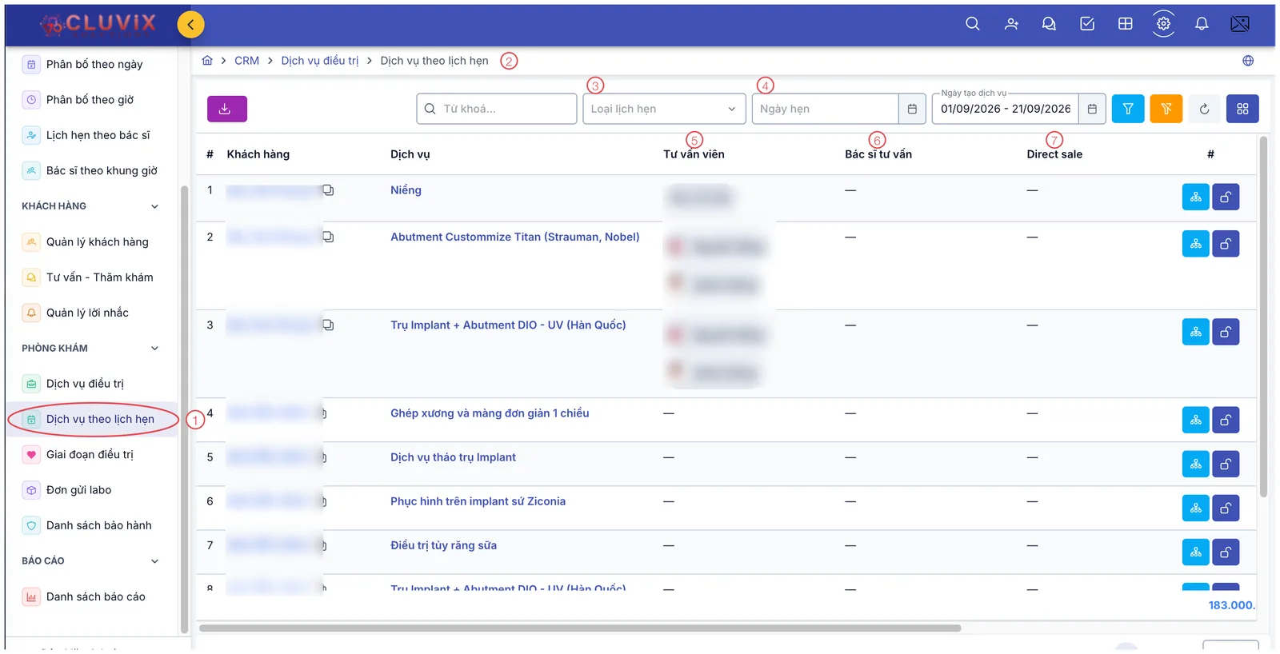The width and height of the screenshot is (1280, 654).
Task: Collapse the sidebar with the yellow arrow button
Action: (190, 24)
